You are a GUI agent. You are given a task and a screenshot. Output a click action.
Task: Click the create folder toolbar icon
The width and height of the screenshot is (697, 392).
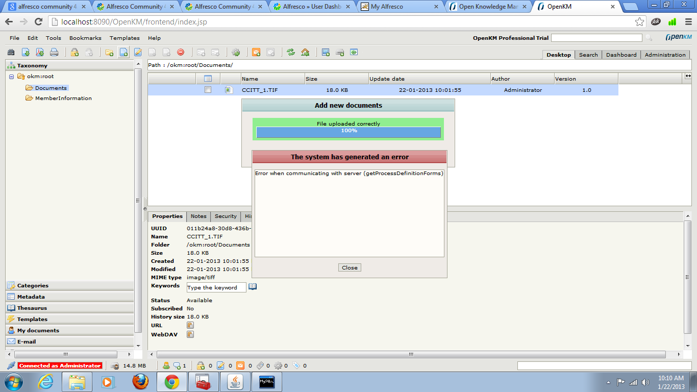point(109,52)
